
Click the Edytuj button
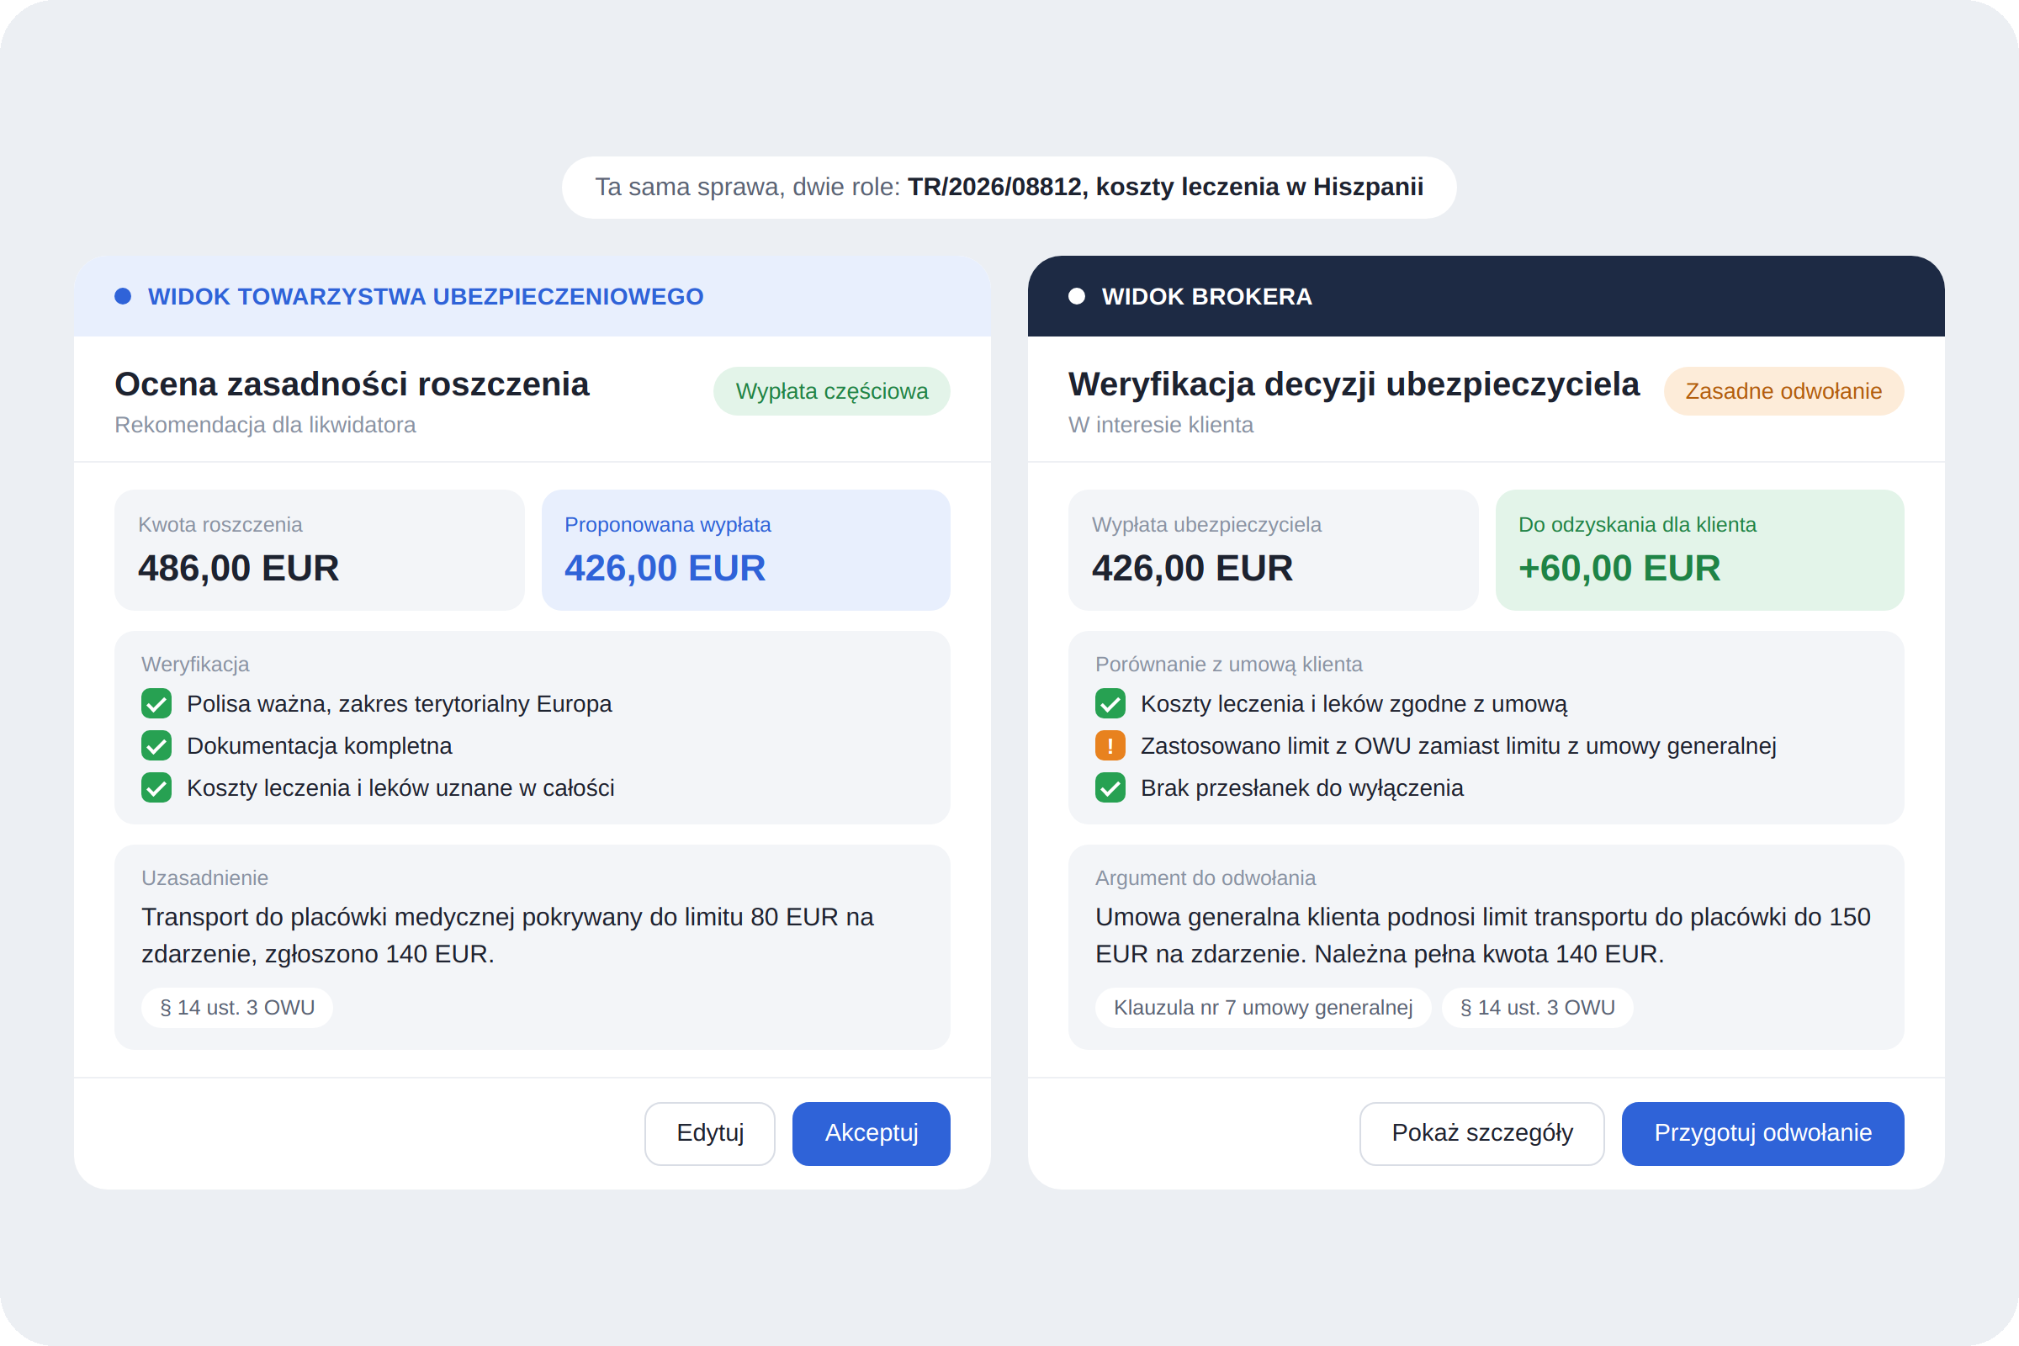710,1133
